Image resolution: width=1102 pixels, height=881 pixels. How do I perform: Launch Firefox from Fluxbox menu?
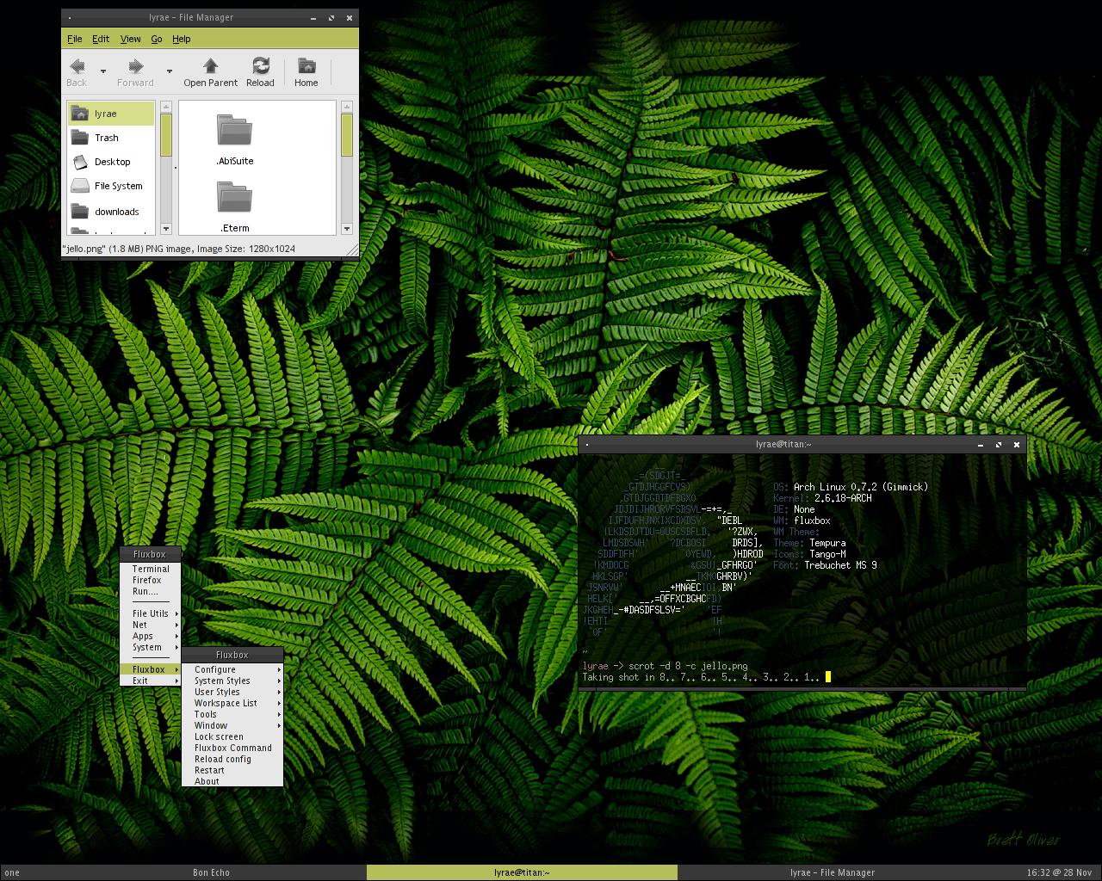(x=152, y=580)
